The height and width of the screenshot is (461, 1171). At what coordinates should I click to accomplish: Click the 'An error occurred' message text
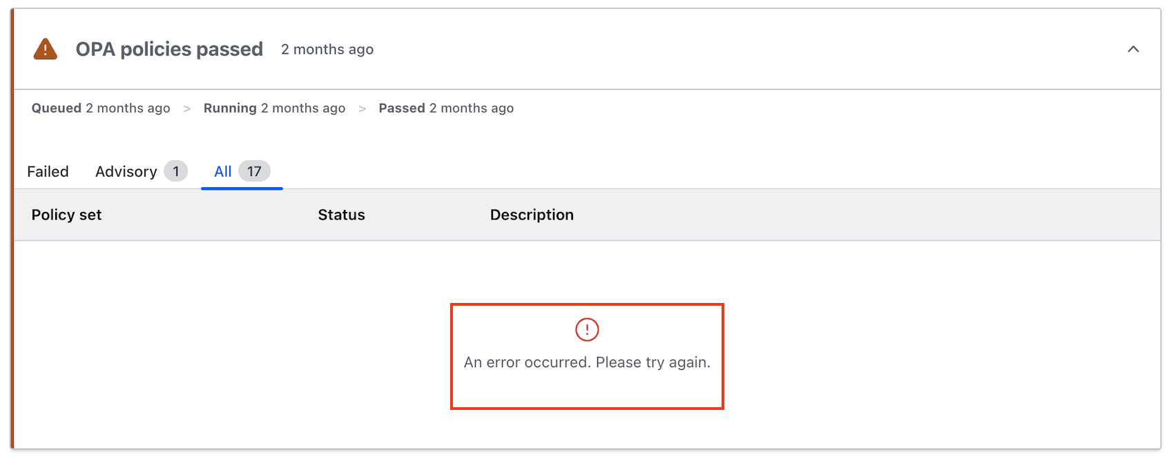(x=587, y=362)
